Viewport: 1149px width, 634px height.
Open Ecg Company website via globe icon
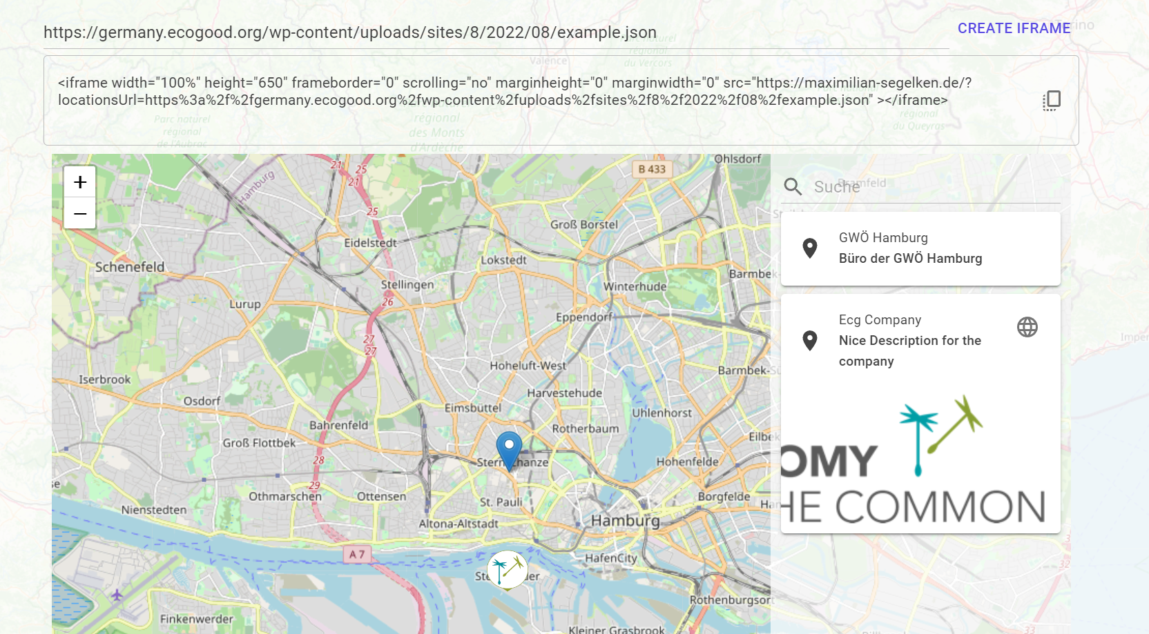[x=1027, y=328]
